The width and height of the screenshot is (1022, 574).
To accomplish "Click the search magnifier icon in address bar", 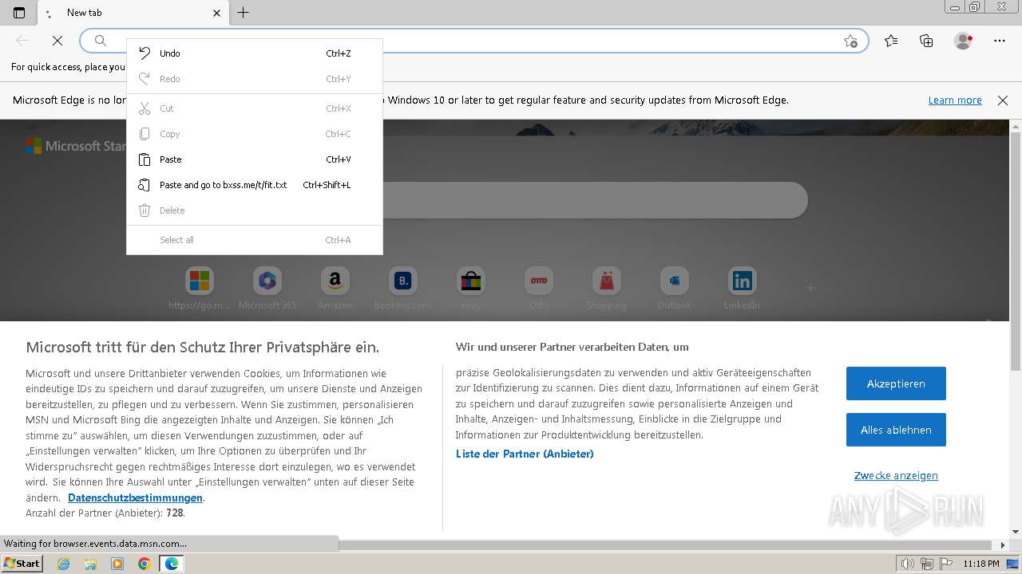I will pos(101,41).
